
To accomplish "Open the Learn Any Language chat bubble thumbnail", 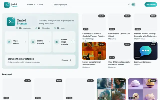I will click(145, 51).
